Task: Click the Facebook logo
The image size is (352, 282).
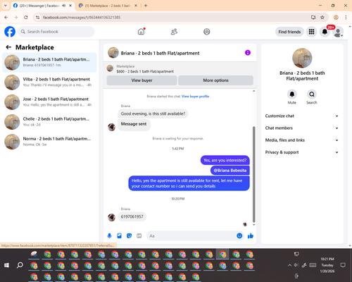Action: (10, 32)
